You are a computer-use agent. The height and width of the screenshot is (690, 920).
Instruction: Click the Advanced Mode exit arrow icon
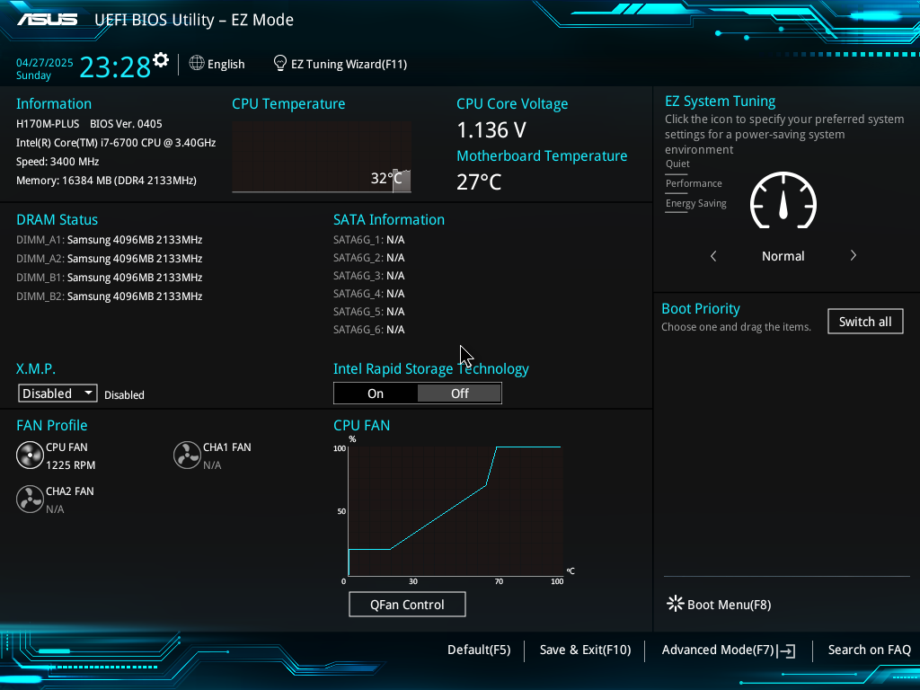787,650
